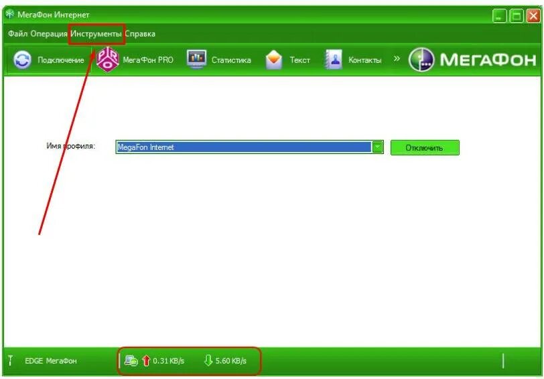The height and width of the screenshot is (379, 544).
Task: Click the Статистика monitor icon
Action: point(196,59)
